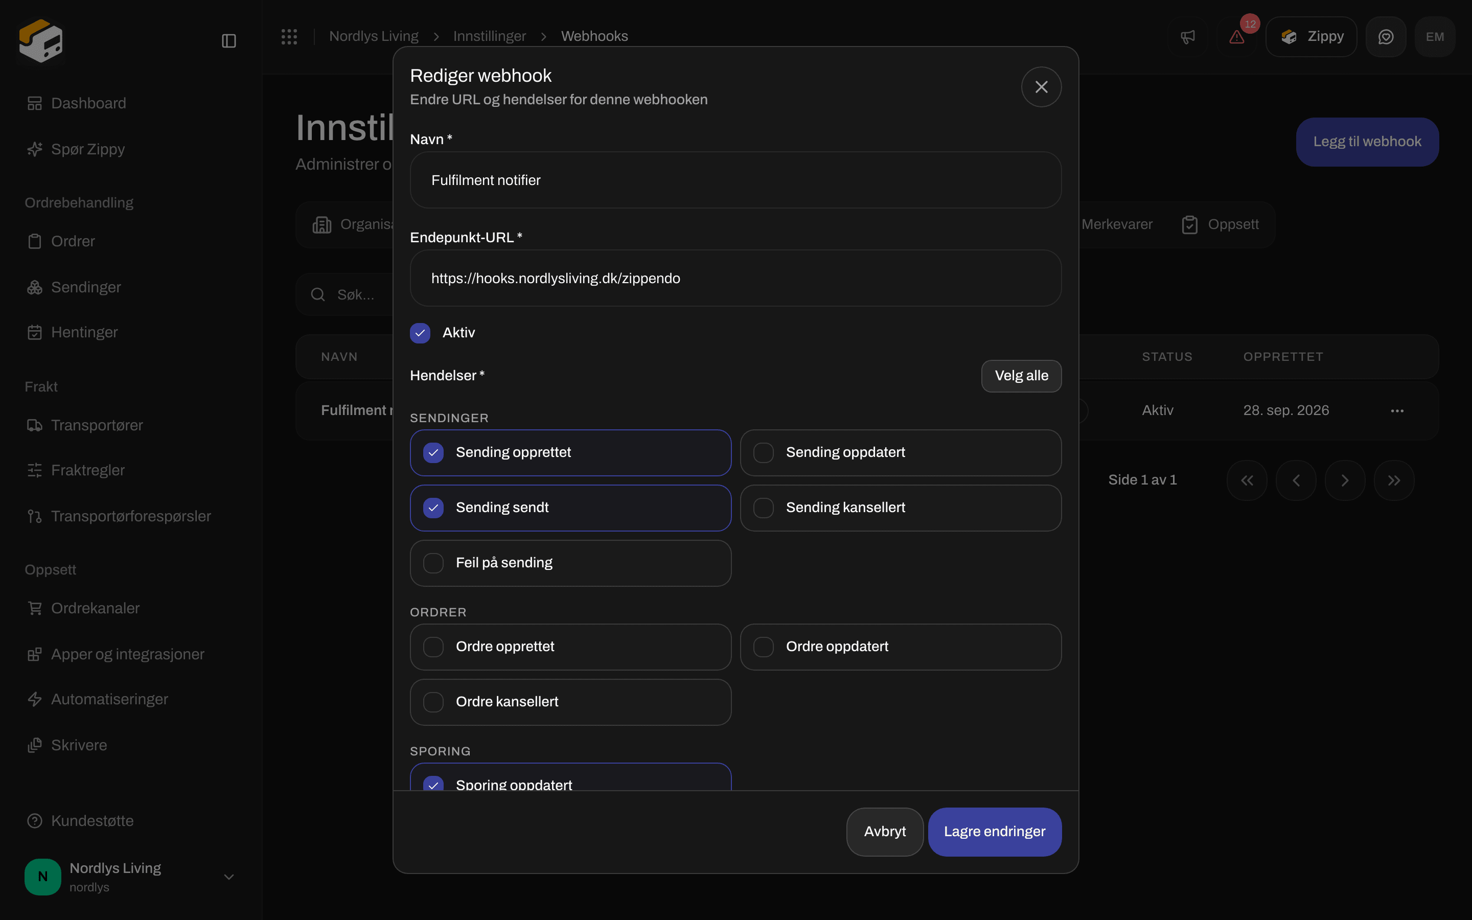Click Nordlys Living breadcrumb

(x=374, y=36)
